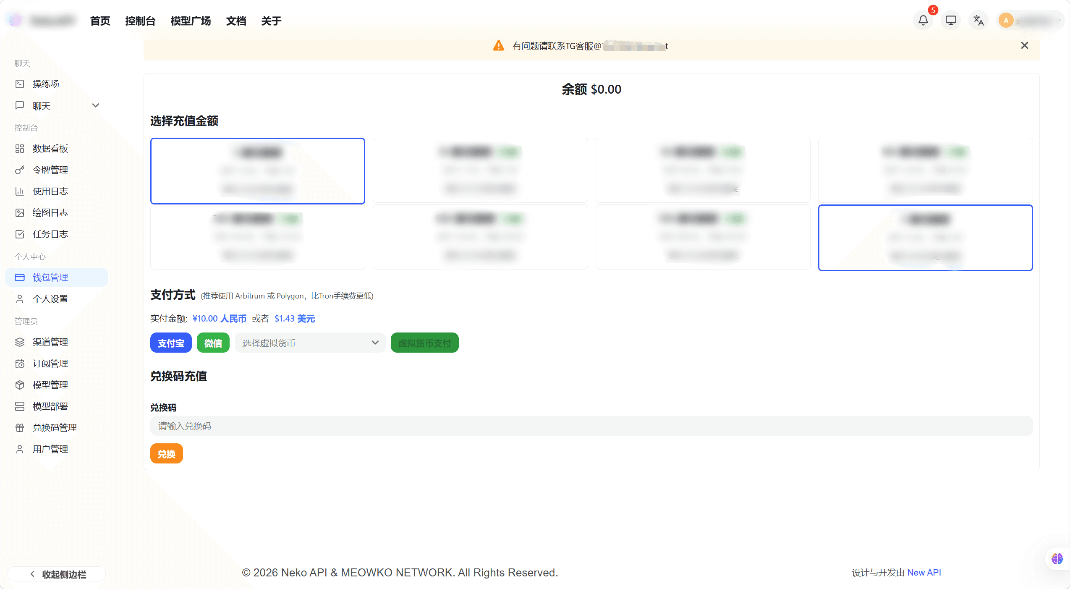
Task: Open 令牌管理 token management
Action: [x=50, y=170]
